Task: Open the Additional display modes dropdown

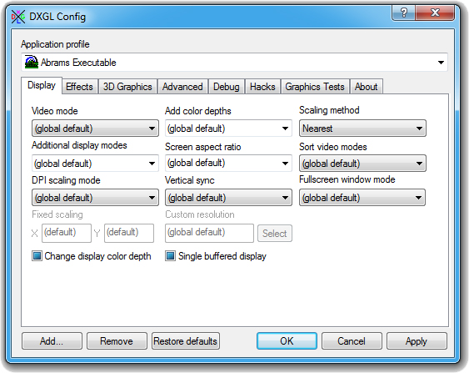Action: click(95, 164)
